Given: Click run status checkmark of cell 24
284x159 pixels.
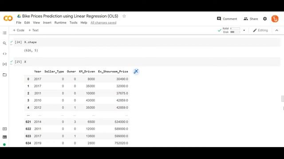Looking at the screenshot, I should (12, 42).
